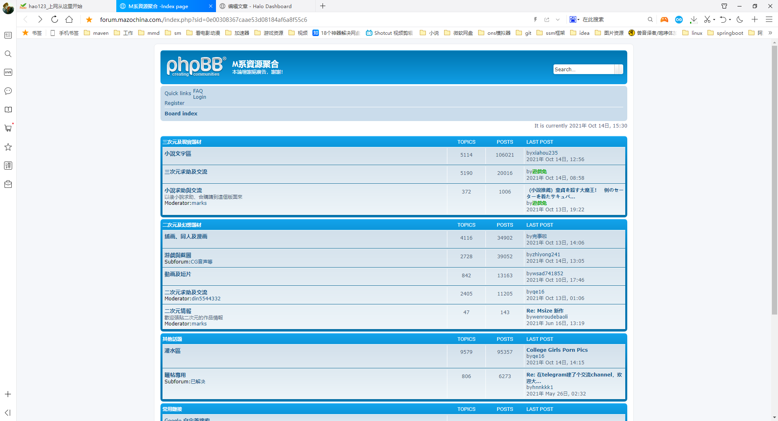The image size is (778, 421).
Task: Open 灌水區 forum
Action: (x=172, y=351)
